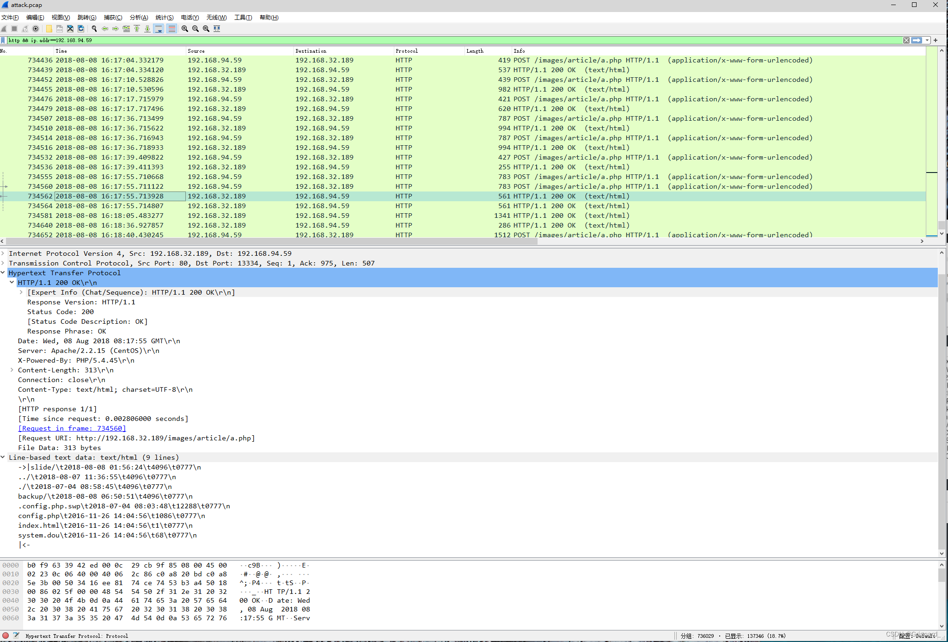The height and width of the screenshot is (642, 948).
Task: Open the expert information indicator in the status bar
Action: (x=6, y=636)
